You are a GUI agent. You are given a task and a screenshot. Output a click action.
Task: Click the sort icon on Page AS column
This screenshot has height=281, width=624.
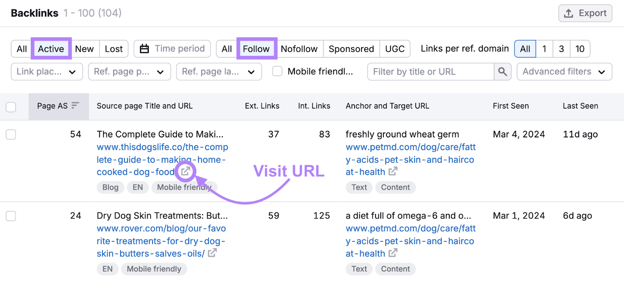[x=76, y=105]
